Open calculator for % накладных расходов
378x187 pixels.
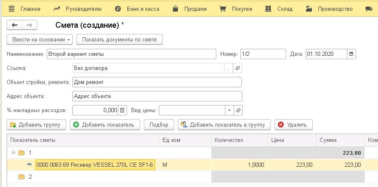point(122,110)
